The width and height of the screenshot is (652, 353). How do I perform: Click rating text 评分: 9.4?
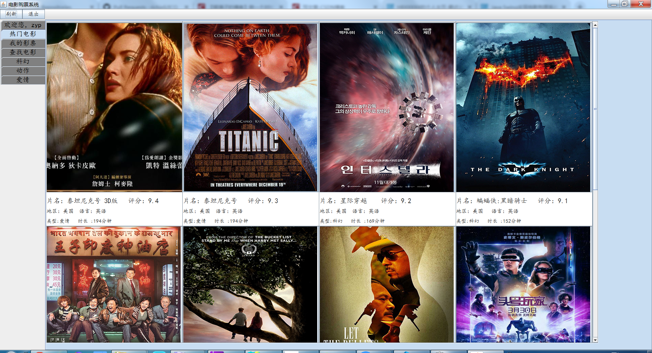pos(144,201)
